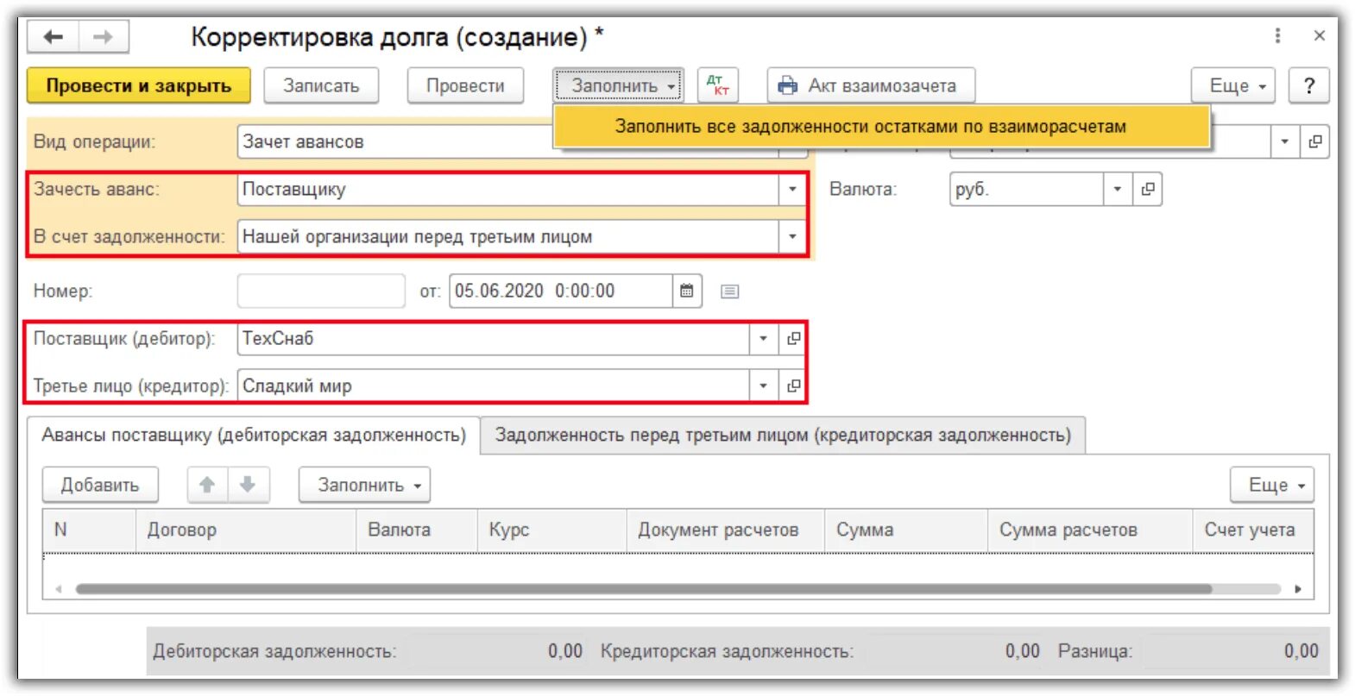The width and height of the screenshot is (1355, 696).
Task: Expand the Третье лицо (кредитор) dropdown arrow
Action: pyautogui.click(x=763, y=386)
